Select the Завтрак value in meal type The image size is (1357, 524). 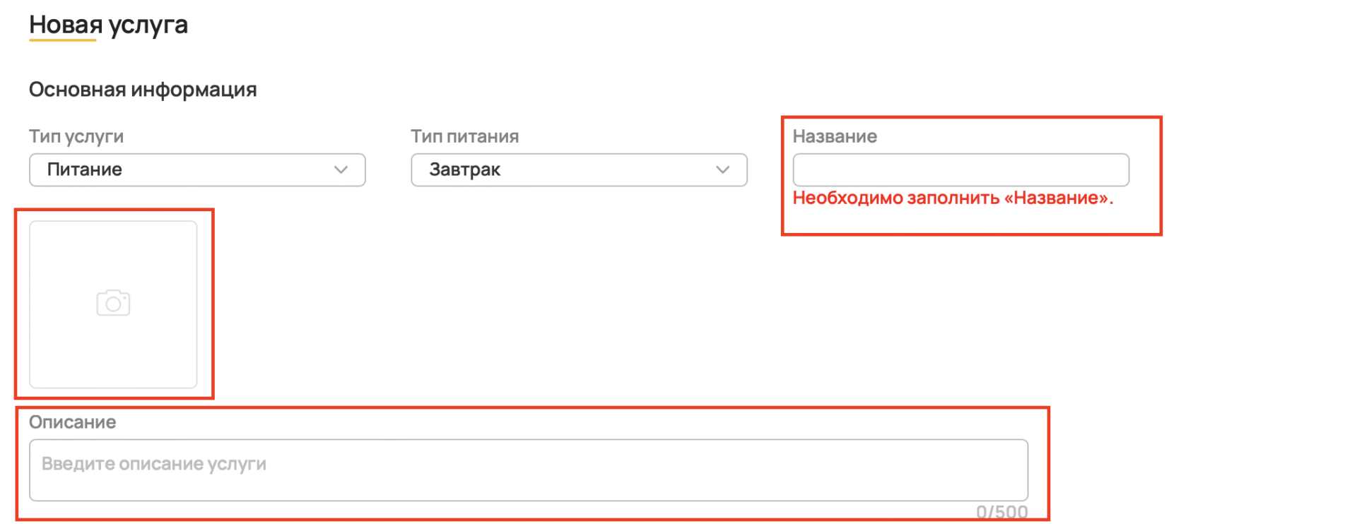(x=465, y=170)
